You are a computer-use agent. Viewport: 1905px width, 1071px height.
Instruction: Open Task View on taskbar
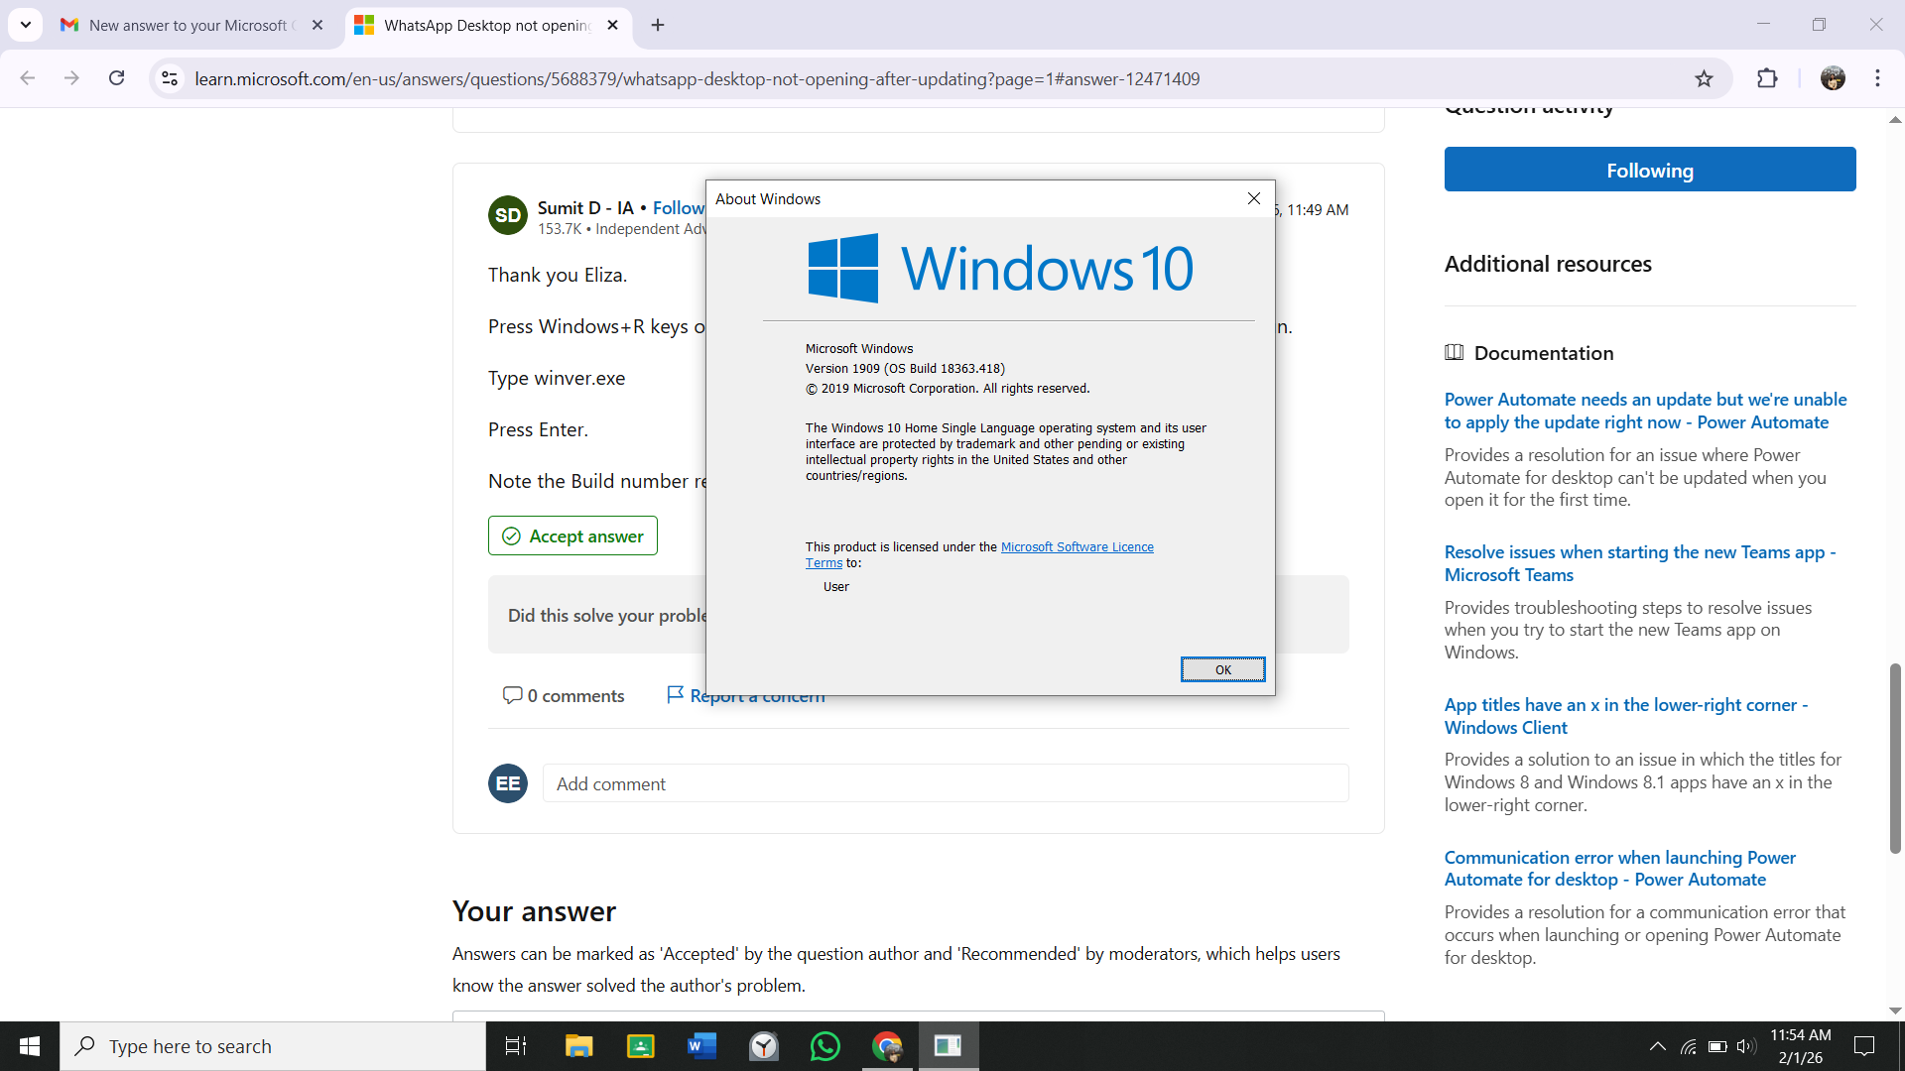click(x=516, y=1046)
